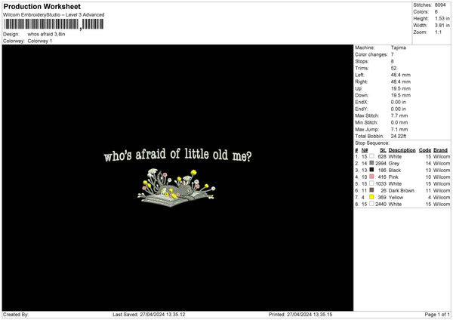Click the "Wilcom" brand in the Yellow row
Viewport: 453px width, 320px height.
[442, 197]
